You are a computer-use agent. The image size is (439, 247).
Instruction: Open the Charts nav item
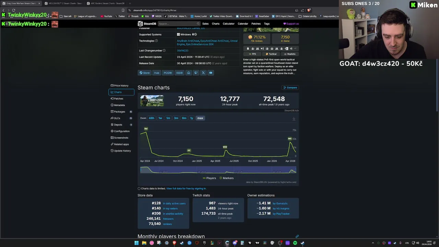pos(216,24)
